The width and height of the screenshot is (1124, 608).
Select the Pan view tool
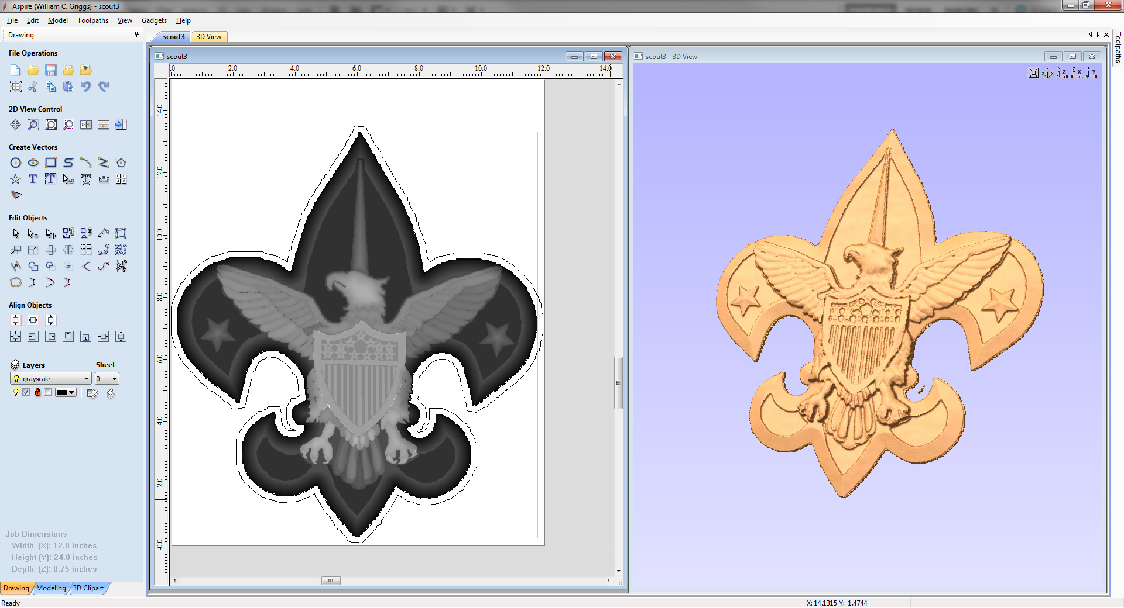click(x=16, y=125)
